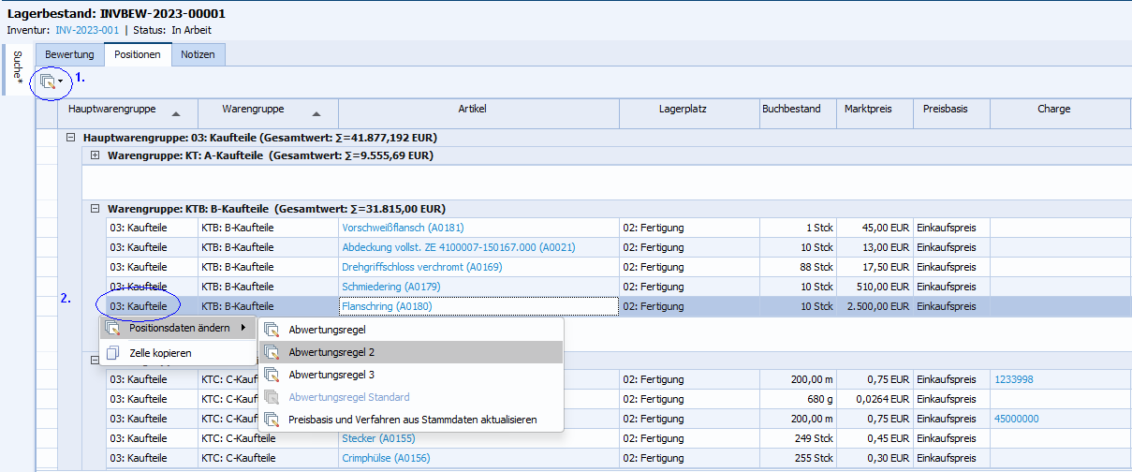Collapse the Warengruppe KTB: B-Kaufteile group

(x=95, y=209)
